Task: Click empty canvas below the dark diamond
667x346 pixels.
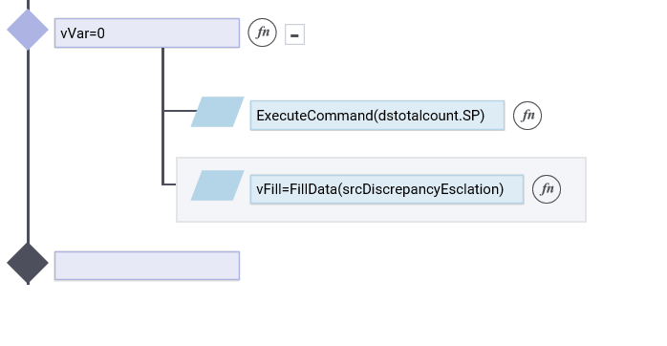Action: click(128, 314)
